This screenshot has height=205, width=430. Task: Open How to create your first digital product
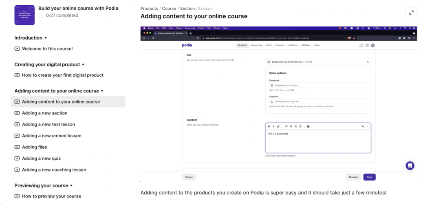coord(59,75)
